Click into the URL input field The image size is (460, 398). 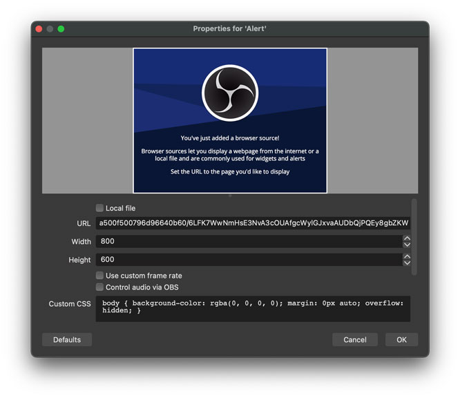(x=253, y=223)
